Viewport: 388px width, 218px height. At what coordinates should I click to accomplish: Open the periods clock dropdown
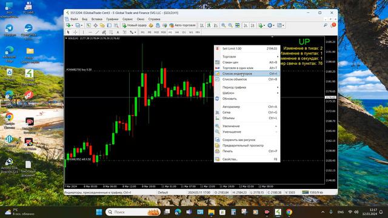271,25
